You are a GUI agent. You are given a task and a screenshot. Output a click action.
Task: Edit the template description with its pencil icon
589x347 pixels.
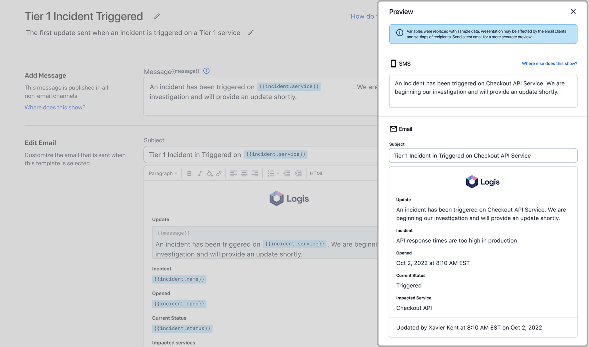251,32
